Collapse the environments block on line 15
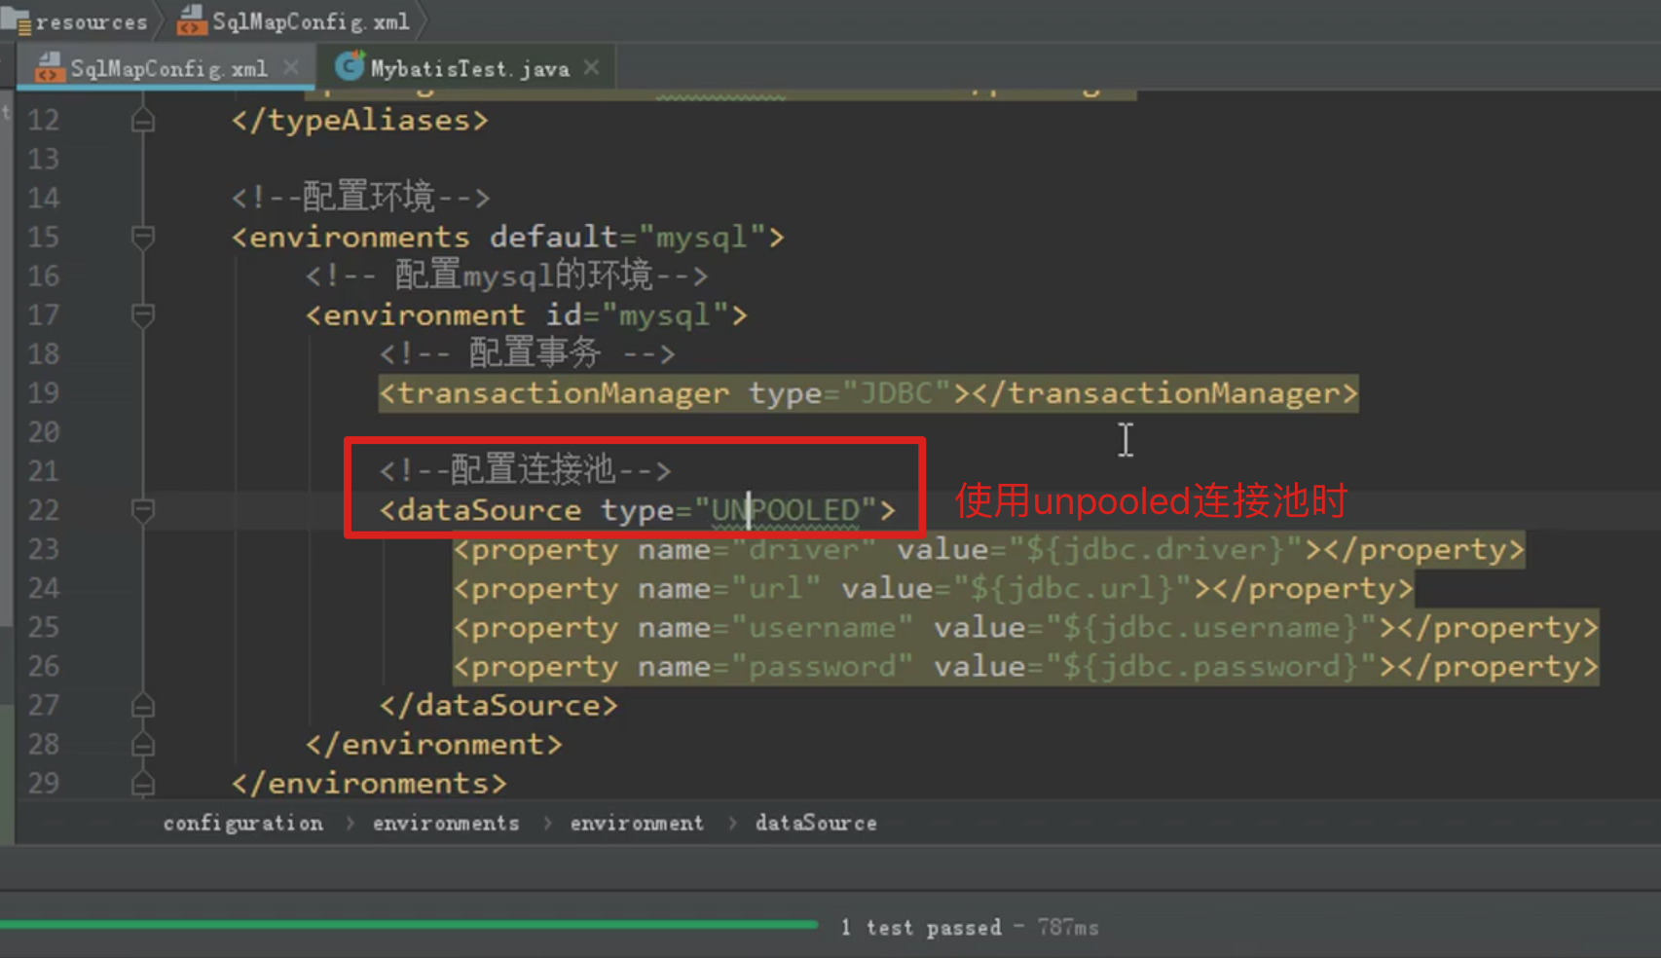 (x=143, y=237)
